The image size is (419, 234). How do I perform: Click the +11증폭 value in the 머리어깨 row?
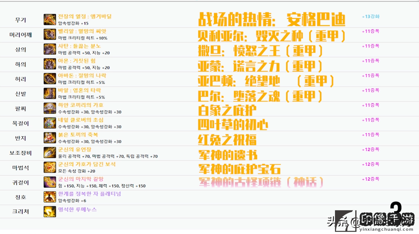[x=371, y=31]
